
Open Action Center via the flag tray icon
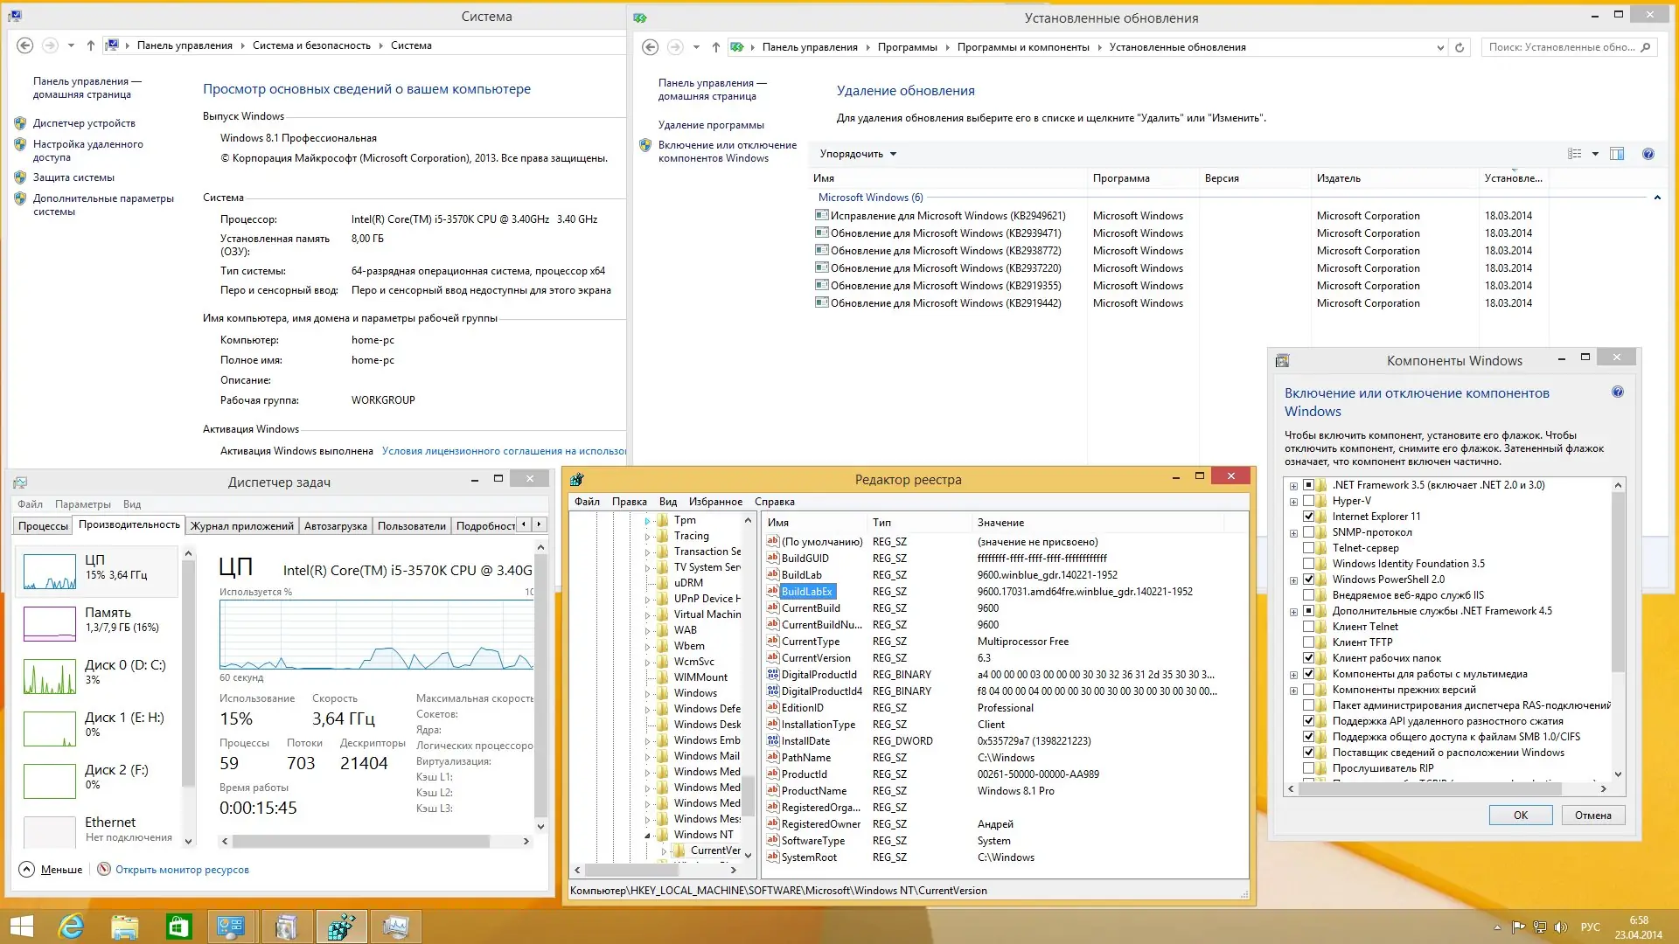[x=1519, y=927]
